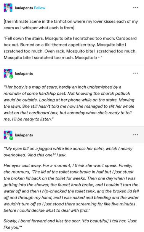Follow the luulapants blog

pyautogui.click(x=40, y=8)
